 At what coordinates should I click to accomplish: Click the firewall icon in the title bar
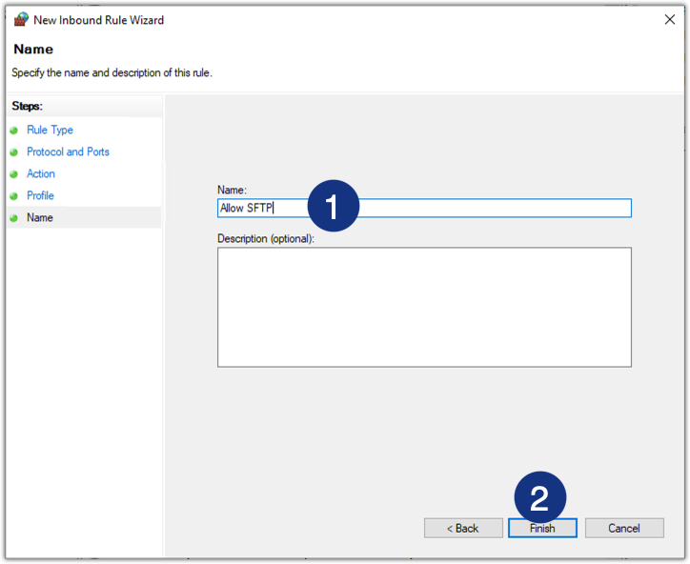pyautogui.click(x=21, y=19)
